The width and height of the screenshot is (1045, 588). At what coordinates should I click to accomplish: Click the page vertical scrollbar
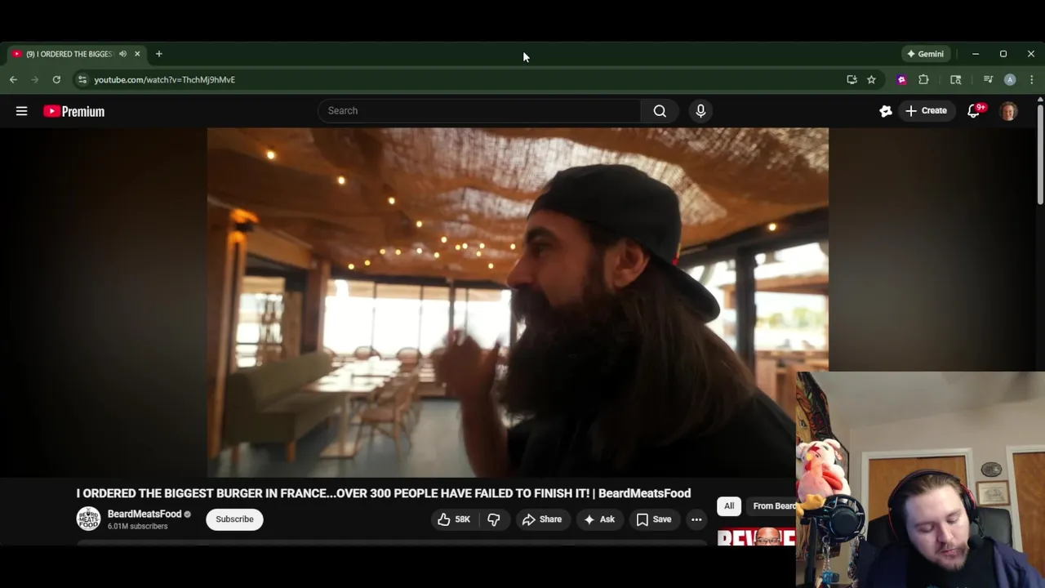[x=1040, y=155]
